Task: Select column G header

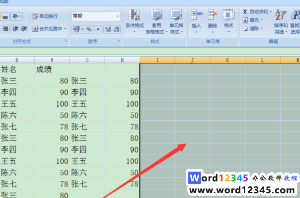Action: [87, 60]
